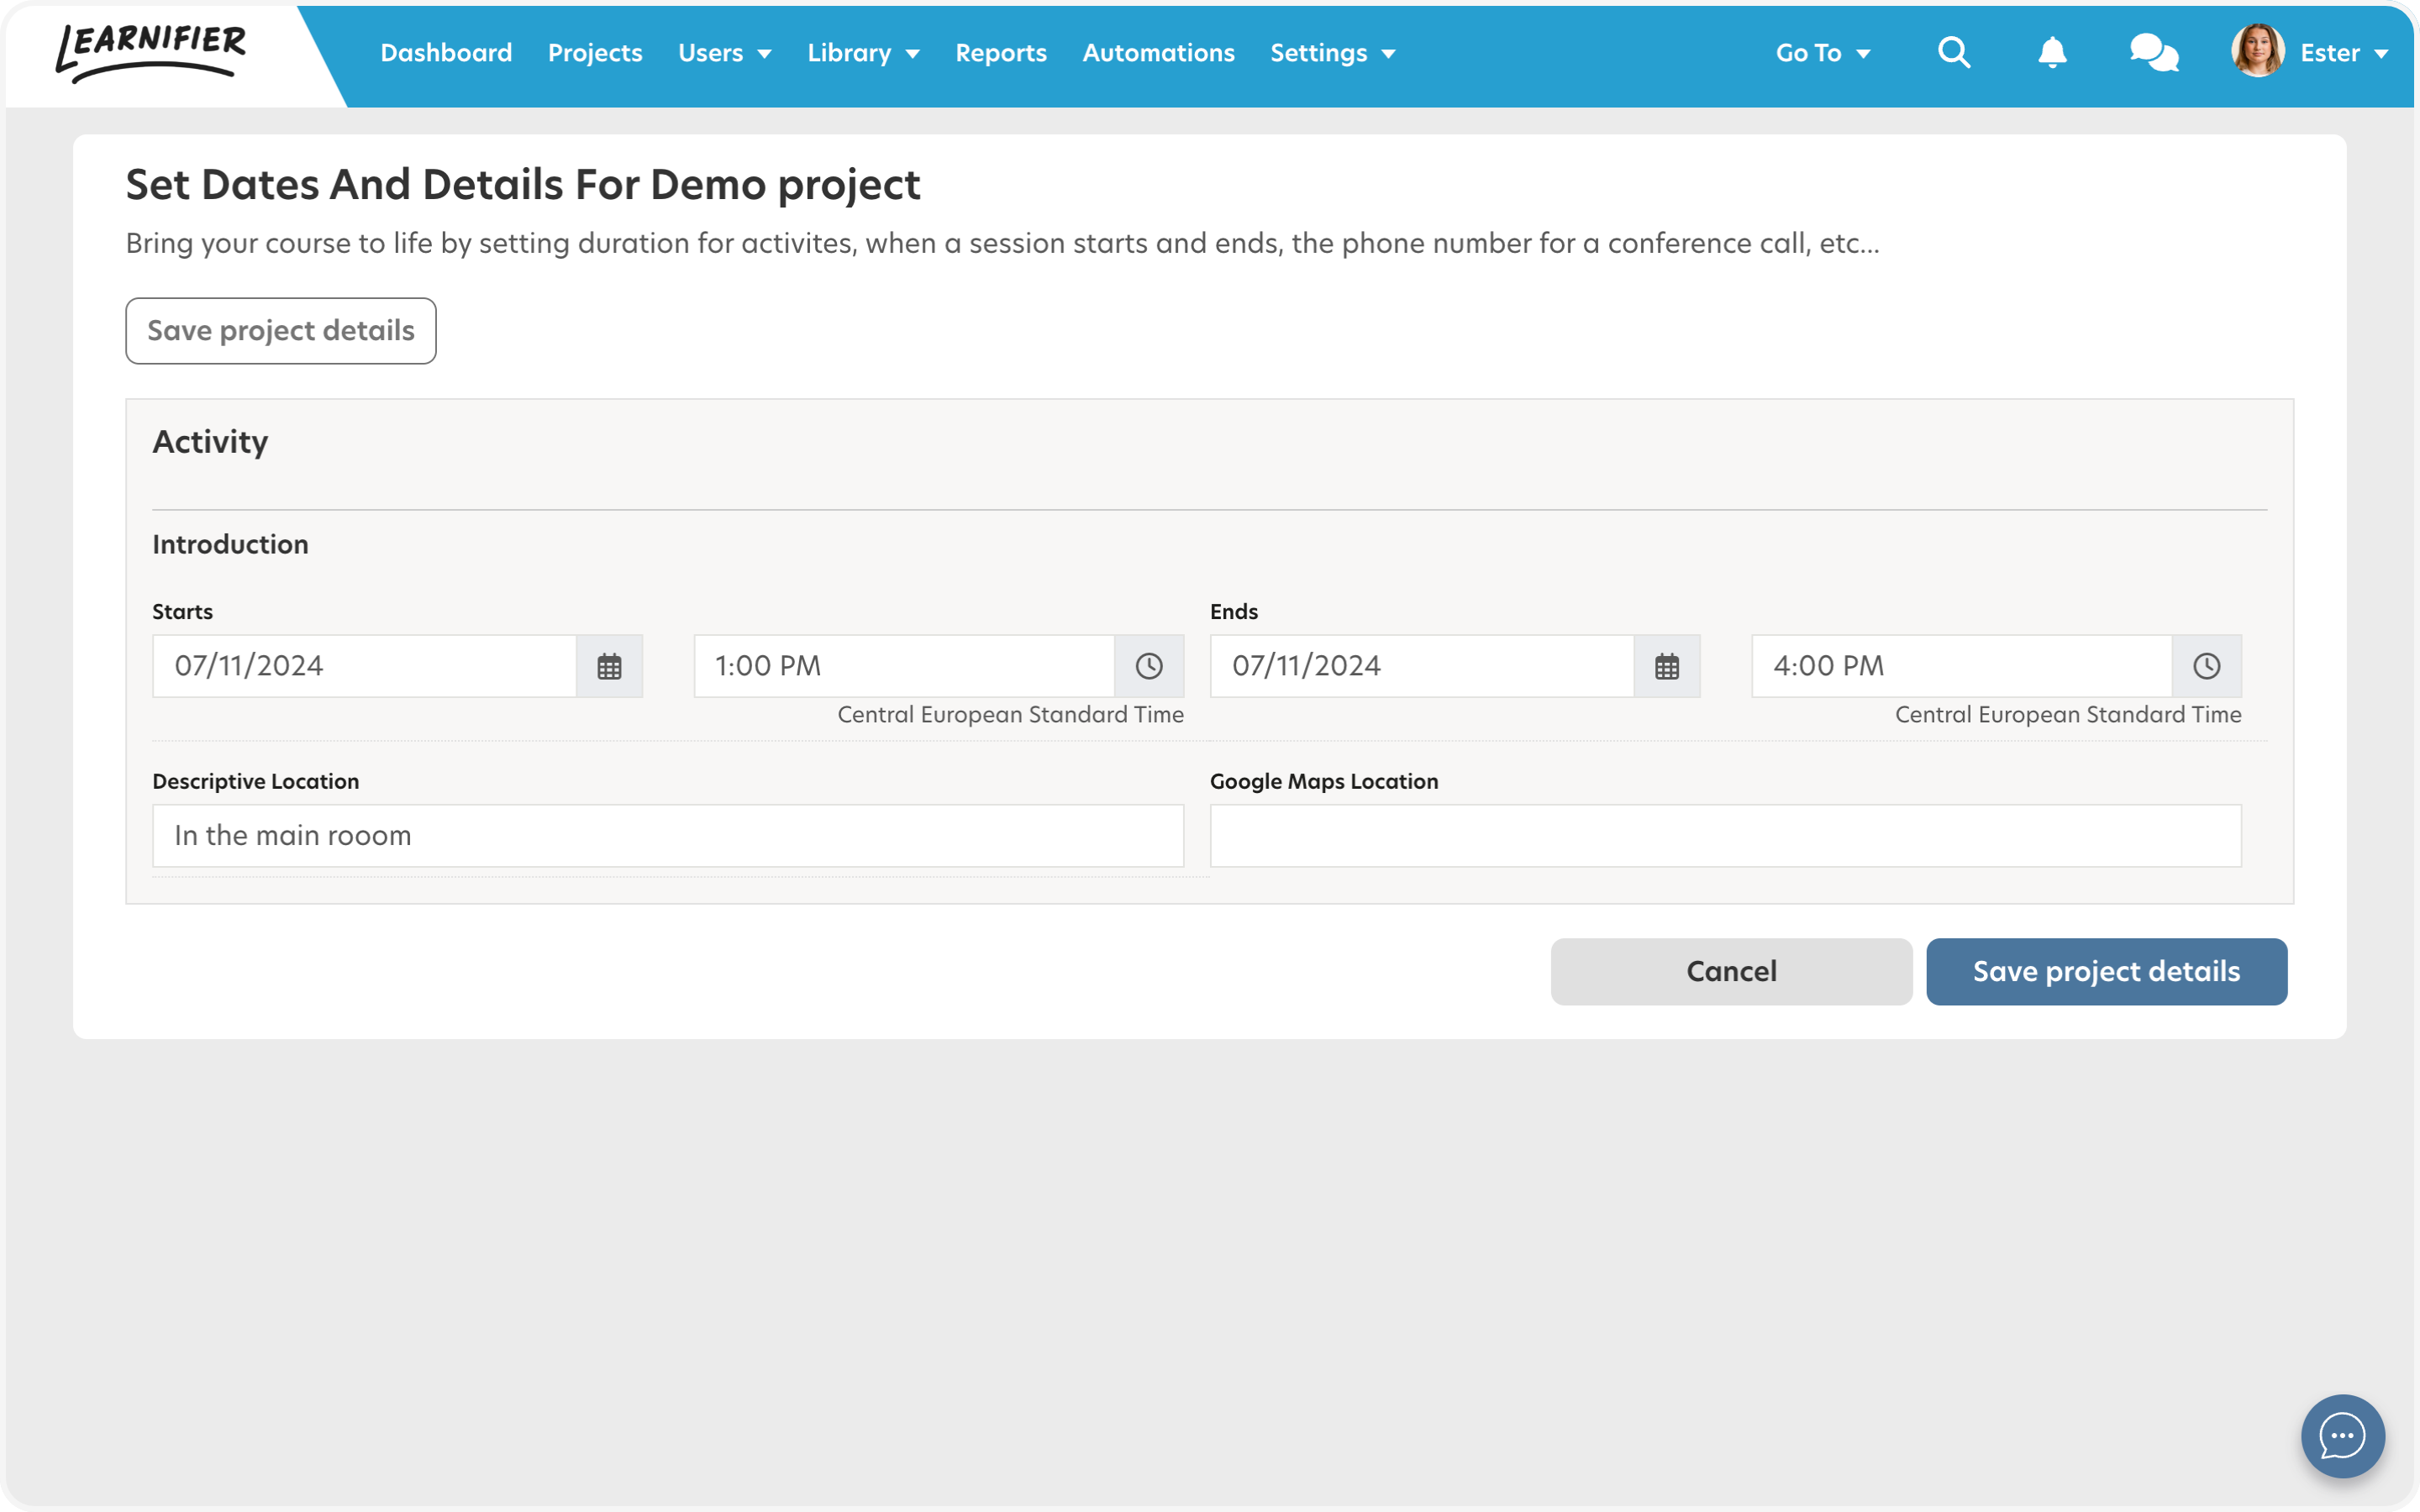Image resolution: width=2420 pixels, height=1512 pixels.
Task: Click the page title Set Dates And Details
Action: (523, 185)
